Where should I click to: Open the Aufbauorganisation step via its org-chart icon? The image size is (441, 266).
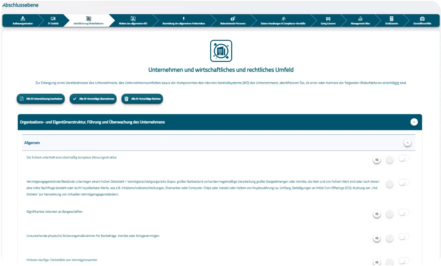23,18
